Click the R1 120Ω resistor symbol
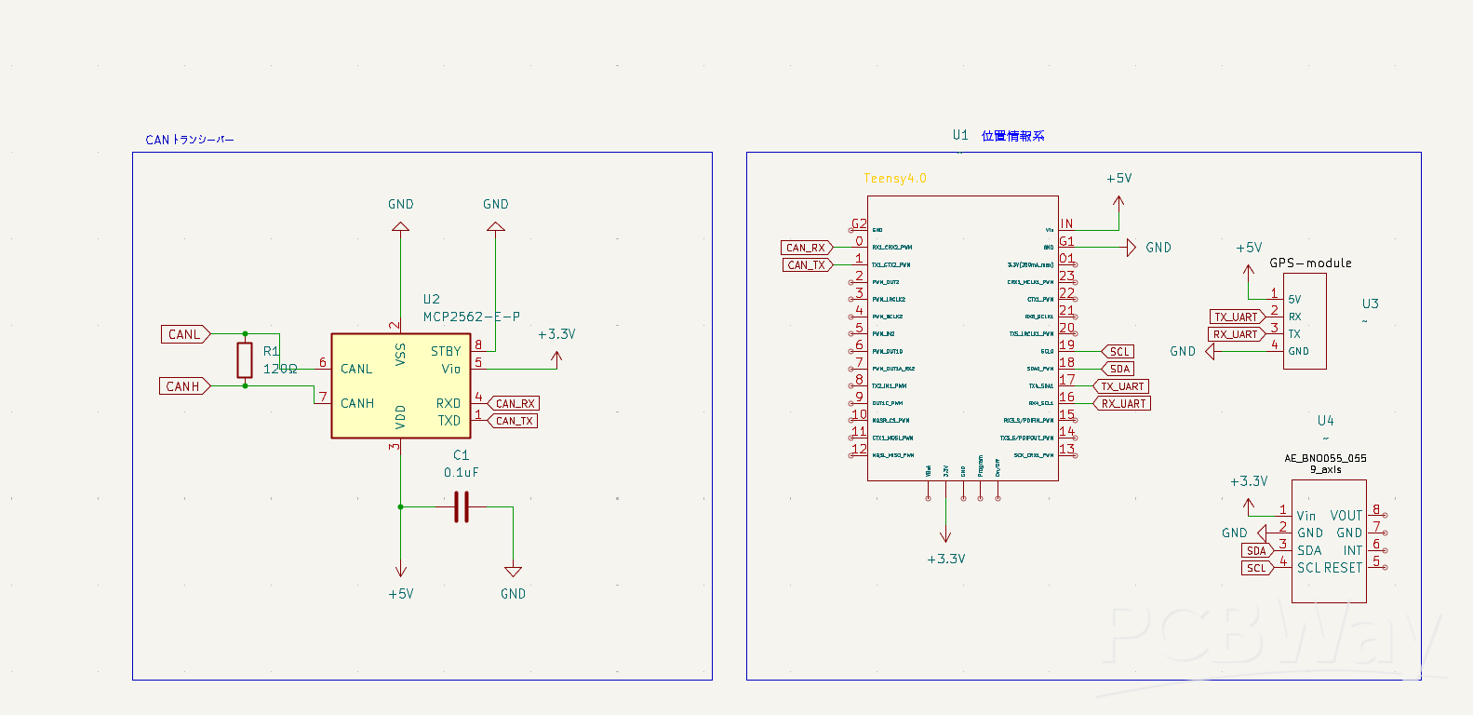 point(245,359)
